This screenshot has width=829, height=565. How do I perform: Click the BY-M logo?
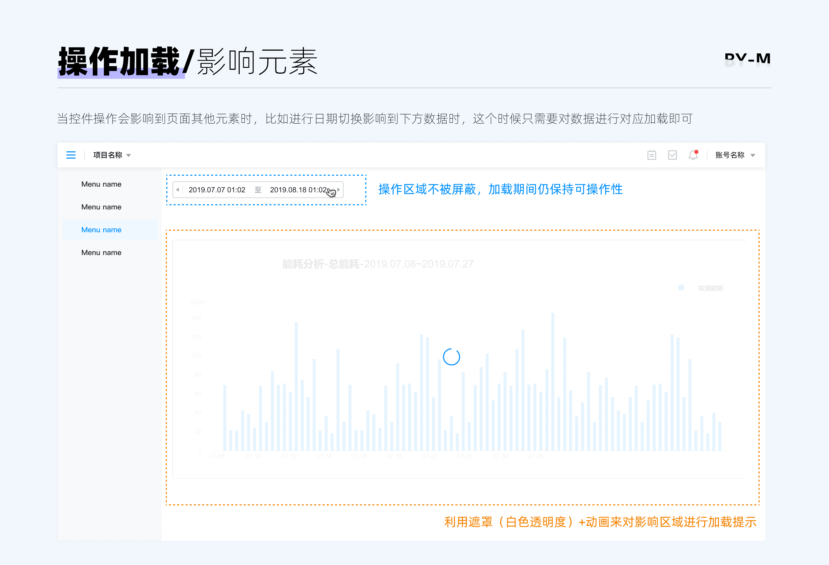coord(747,59)
